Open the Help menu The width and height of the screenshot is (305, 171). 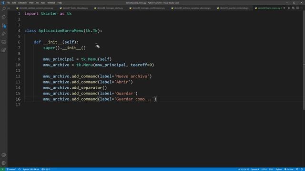coord(60,3)
